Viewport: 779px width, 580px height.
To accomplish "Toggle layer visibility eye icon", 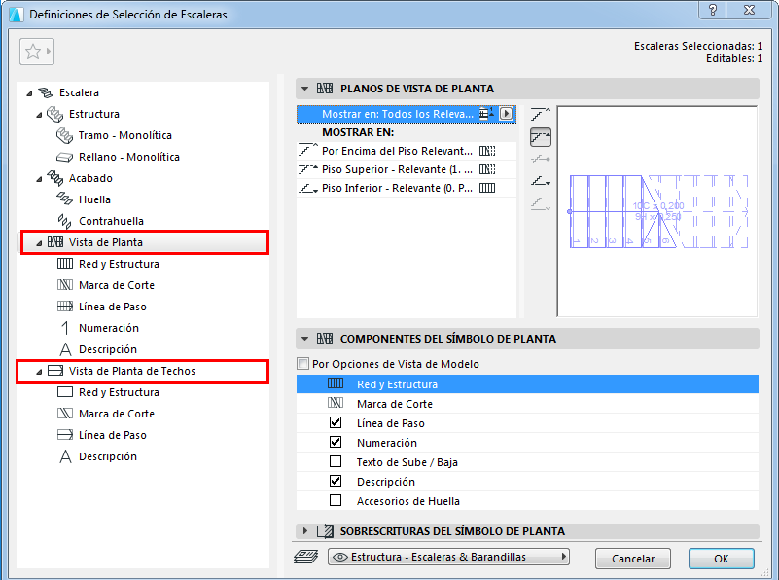I will (x=339, y=558).
